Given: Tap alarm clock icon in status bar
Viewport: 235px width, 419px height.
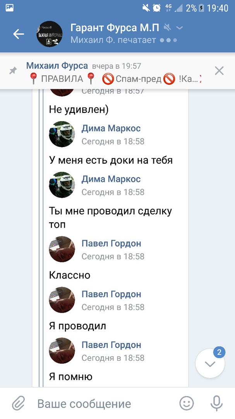Looking at the screenshot, I should pos(156,8).
